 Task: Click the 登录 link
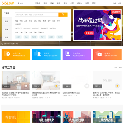(x=115, y=3)
